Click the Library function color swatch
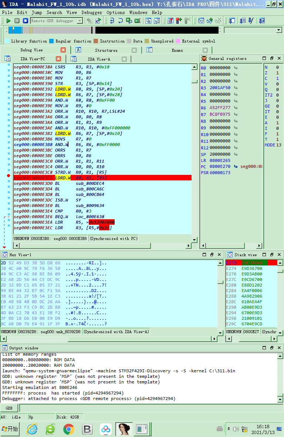 (7, 41)
